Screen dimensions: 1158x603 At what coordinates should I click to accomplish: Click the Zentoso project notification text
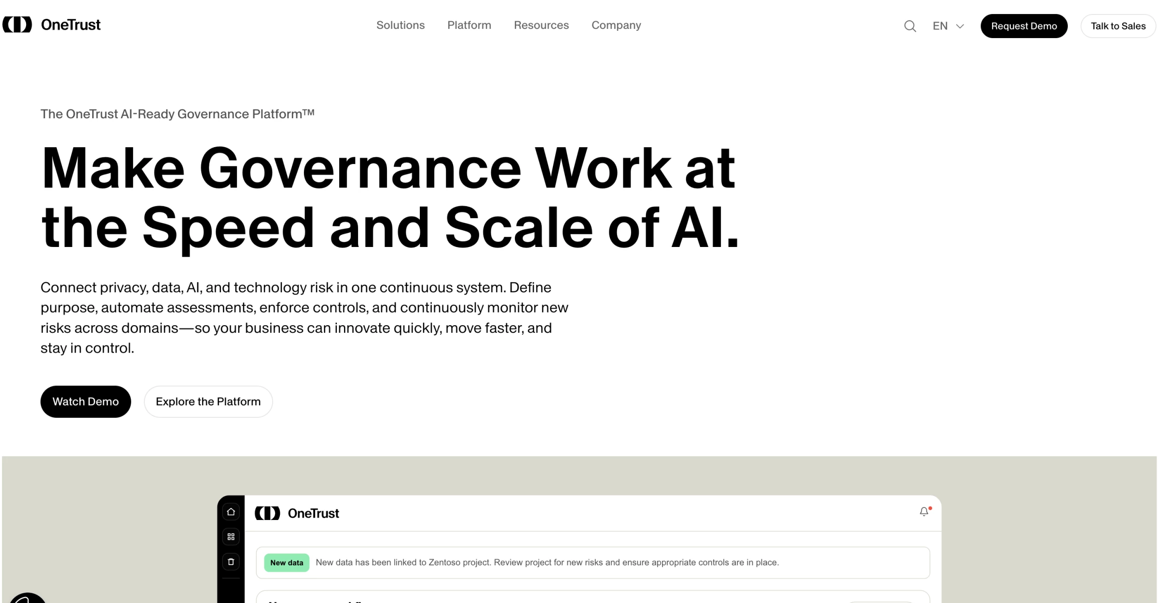click(x=547, y=562)
